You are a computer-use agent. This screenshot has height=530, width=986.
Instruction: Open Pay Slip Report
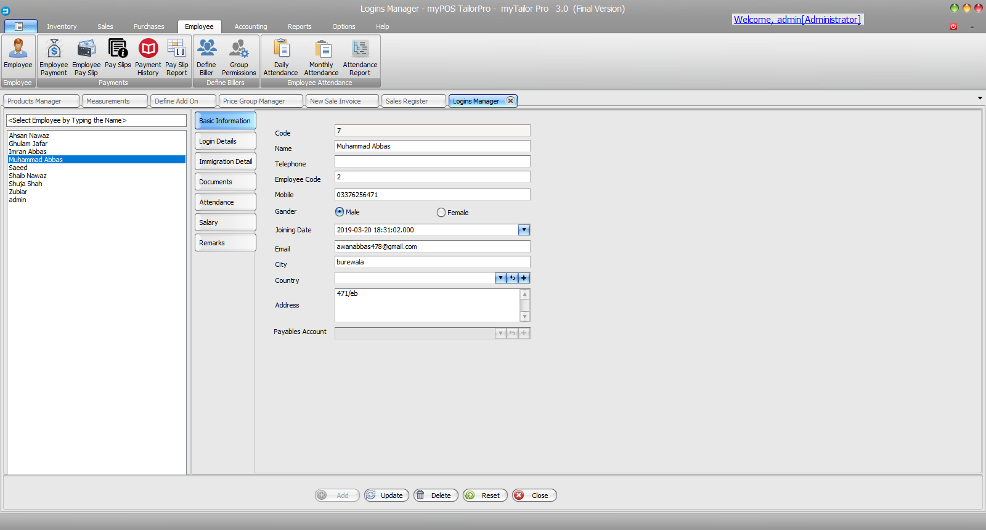pyautogui.click(x=177, y=57)
